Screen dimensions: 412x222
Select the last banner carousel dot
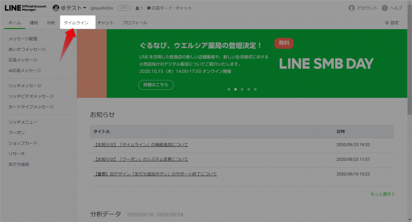coord(255,89)
